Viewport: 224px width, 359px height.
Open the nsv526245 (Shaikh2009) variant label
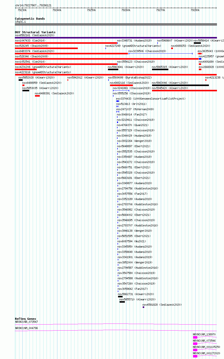32,46
